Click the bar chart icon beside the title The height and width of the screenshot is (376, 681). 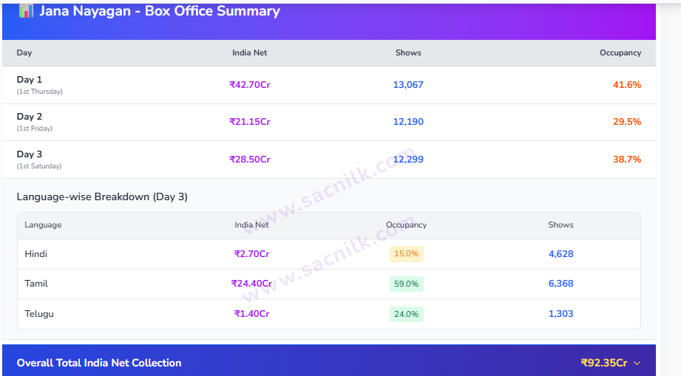(26, 11)
